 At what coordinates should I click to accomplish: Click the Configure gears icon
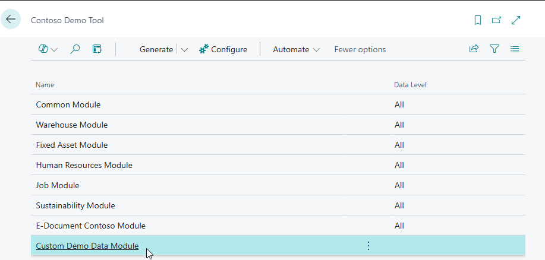pos(204,49)
